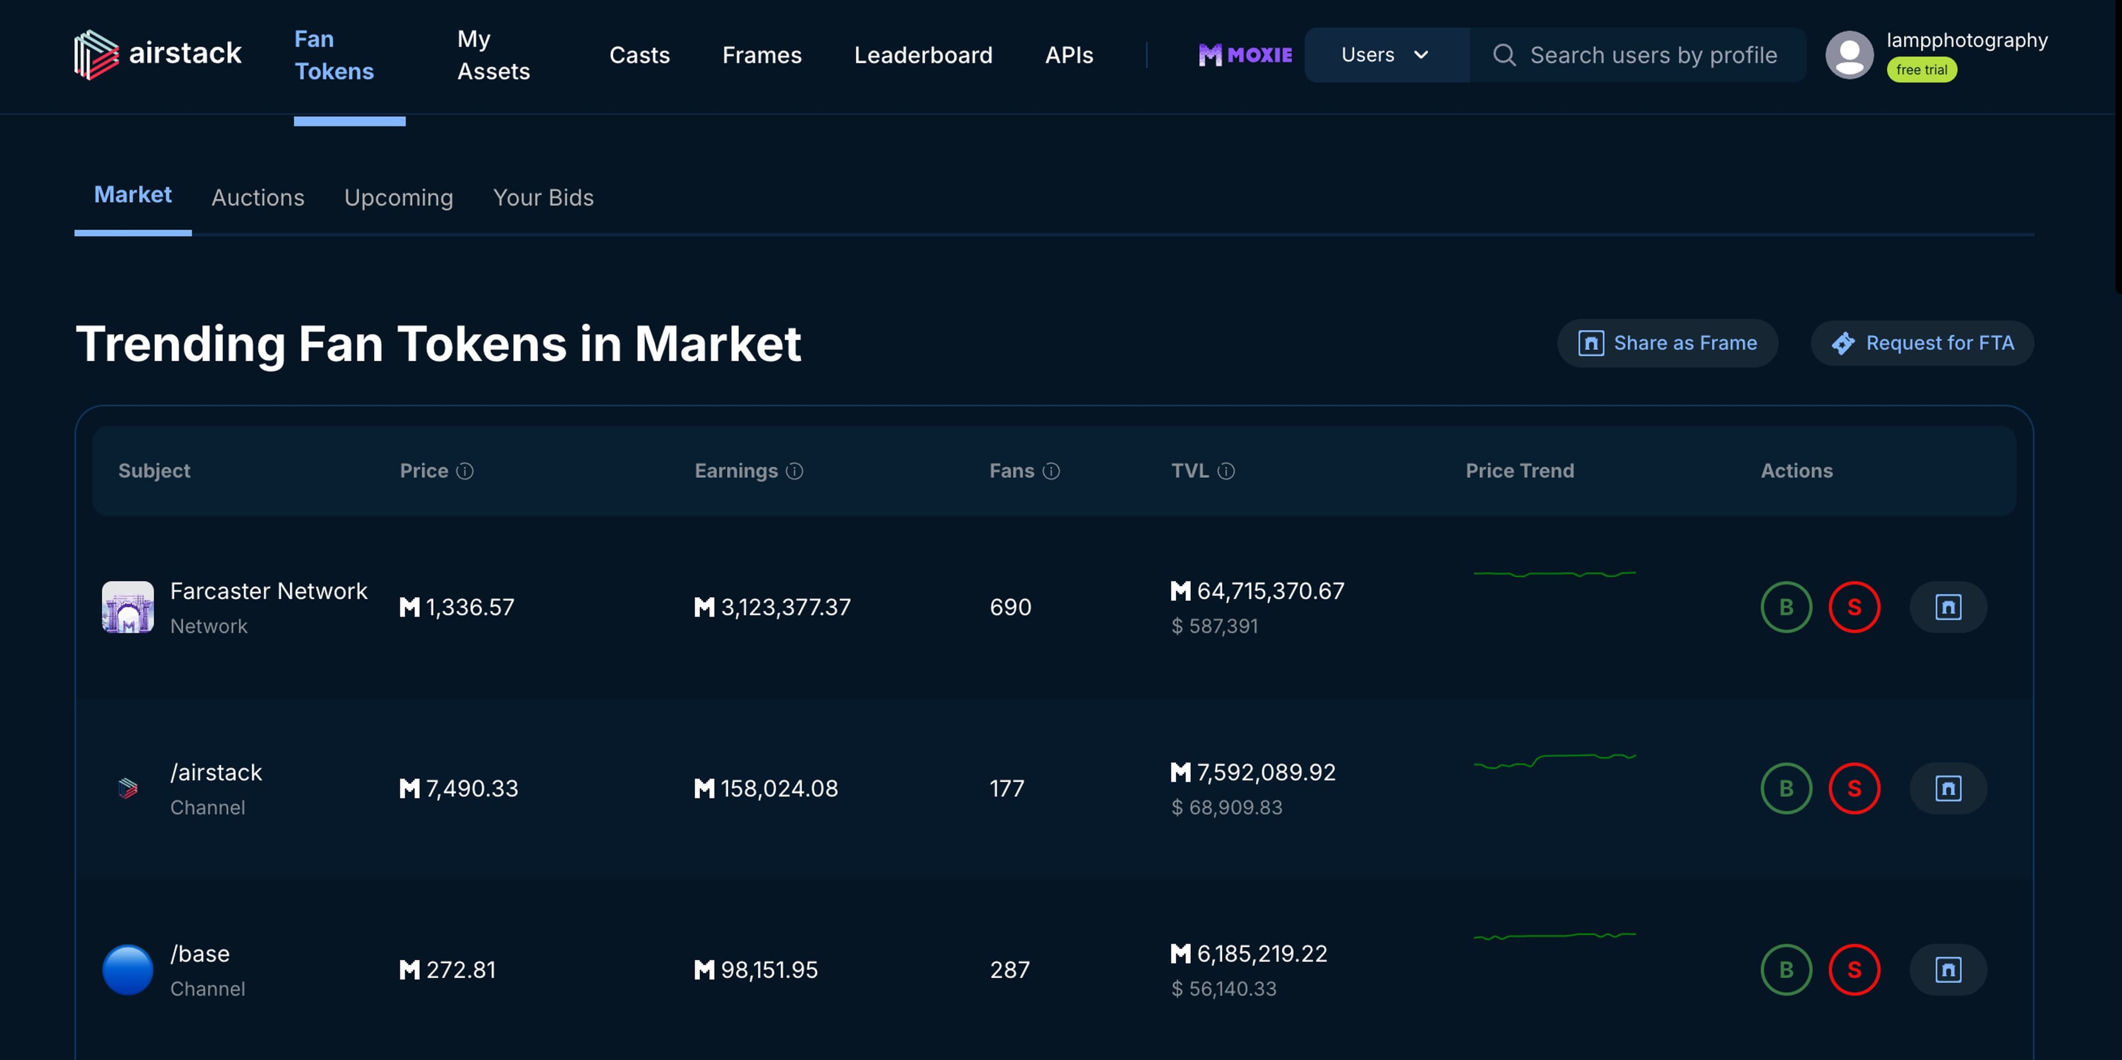Share /airstack row as frame

[x=1948, y=788]
